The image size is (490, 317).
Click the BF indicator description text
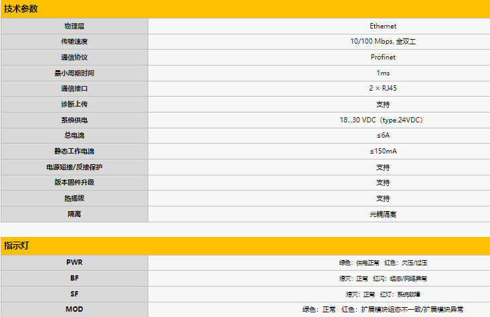pos(383,279)
